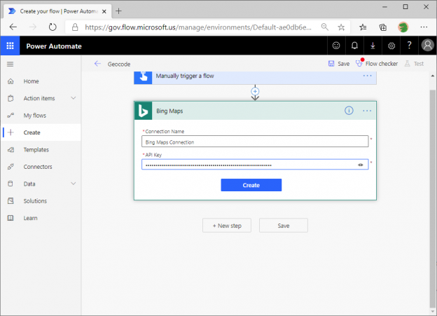Expand the Action items submenu

pos(74,98)
